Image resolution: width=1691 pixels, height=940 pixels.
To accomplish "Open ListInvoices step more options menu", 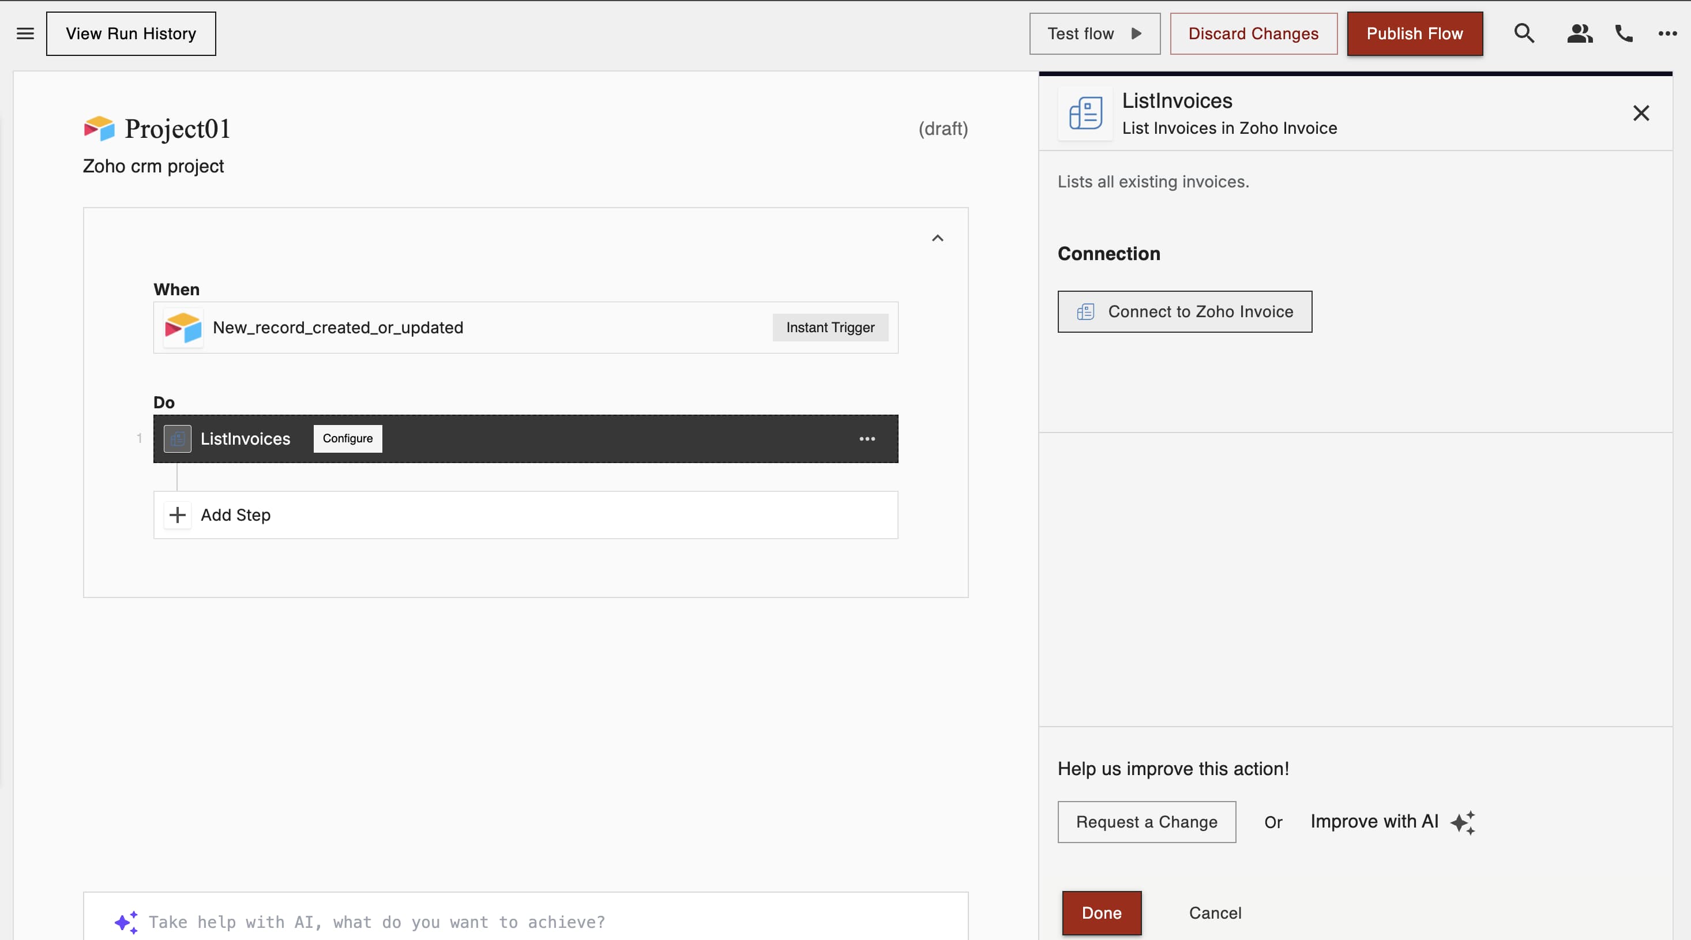I will [x=867, y=438].
